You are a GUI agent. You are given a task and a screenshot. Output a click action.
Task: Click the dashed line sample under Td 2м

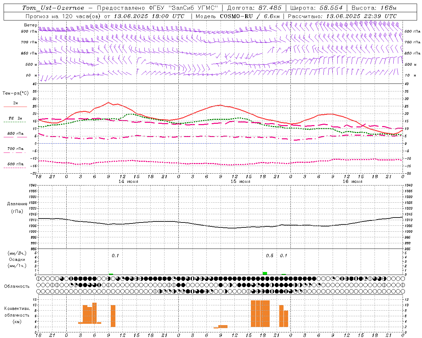tap(15, 122)
